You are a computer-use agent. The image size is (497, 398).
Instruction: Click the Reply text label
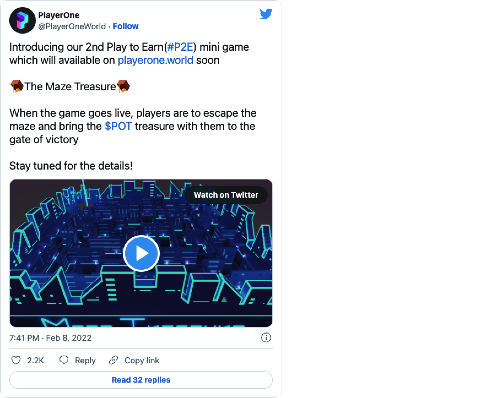point(85,360)
